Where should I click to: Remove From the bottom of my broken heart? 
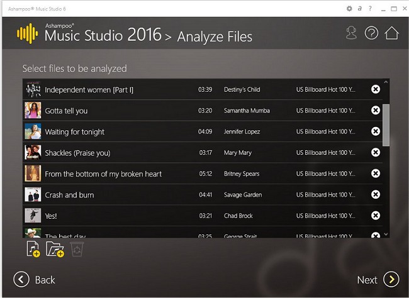point(376,174)
